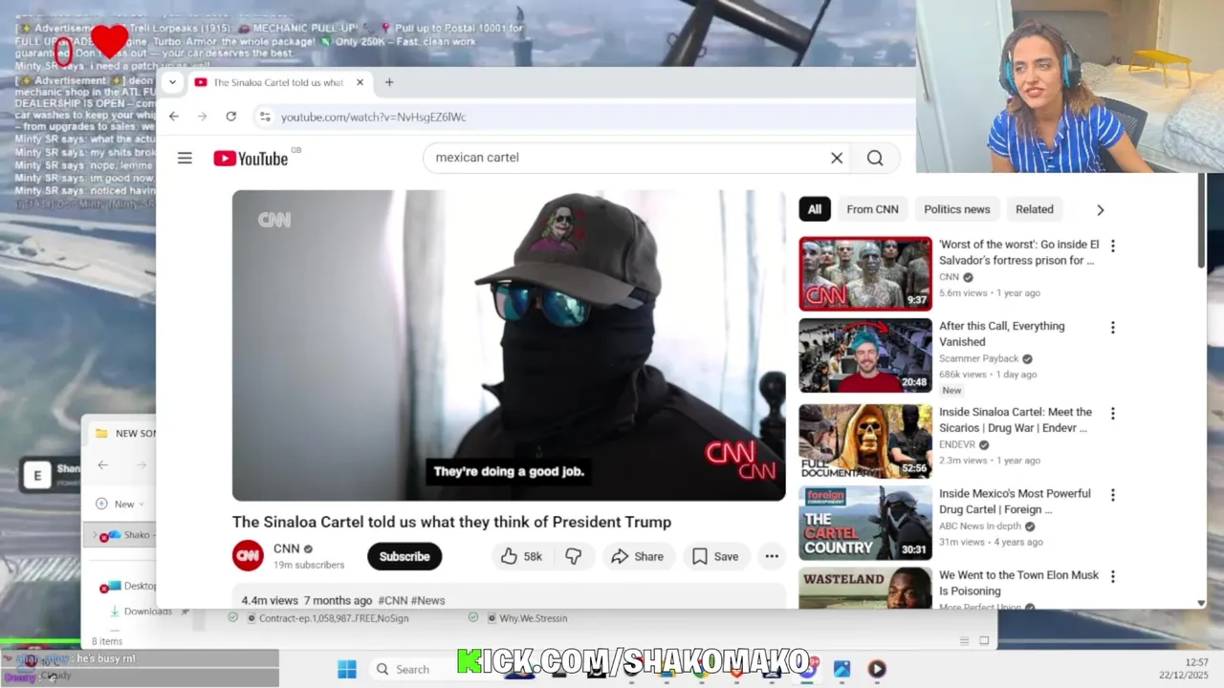
Task: Open options for 'Town Elon Musk' video
Action: coord(1112,576)
